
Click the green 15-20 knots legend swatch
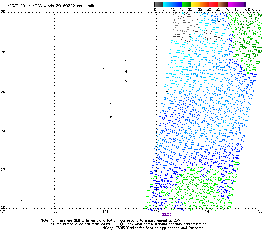pyautogui.click(x=186, y=4)
